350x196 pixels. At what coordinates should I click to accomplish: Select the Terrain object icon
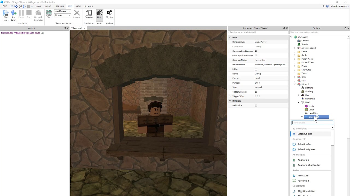pyautogui.click(x=299, y=44)
